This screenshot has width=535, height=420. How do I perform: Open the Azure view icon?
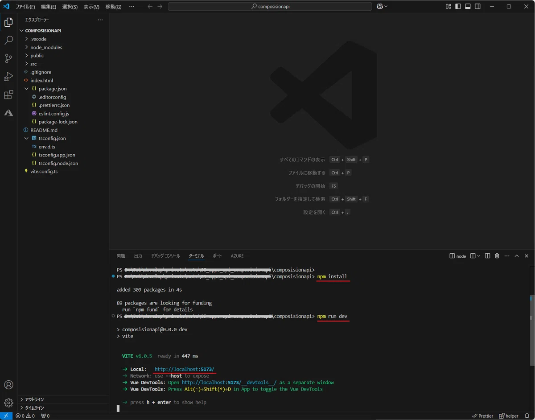[8, 113]
